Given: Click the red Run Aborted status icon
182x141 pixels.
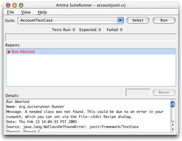Looking at the screenshot, I should pyautogui.click(x=9, y=51).
